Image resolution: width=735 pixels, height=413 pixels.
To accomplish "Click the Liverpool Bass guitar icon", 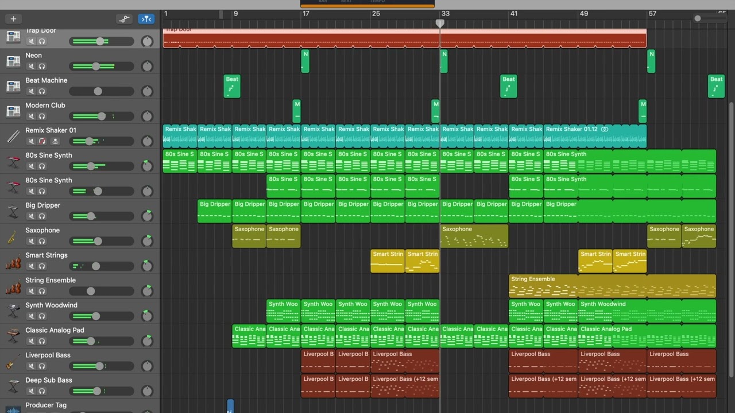I will pyautogui.click(x=13, y=361).
